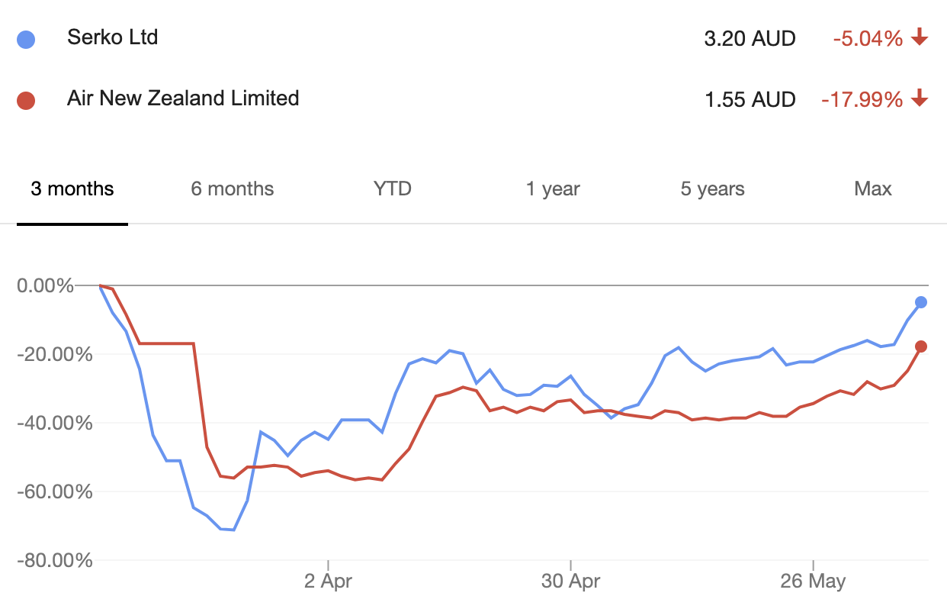Click the blue endpoint marker on chart
The width and height of the screenshot is (947, 609).
click(921, 302)
